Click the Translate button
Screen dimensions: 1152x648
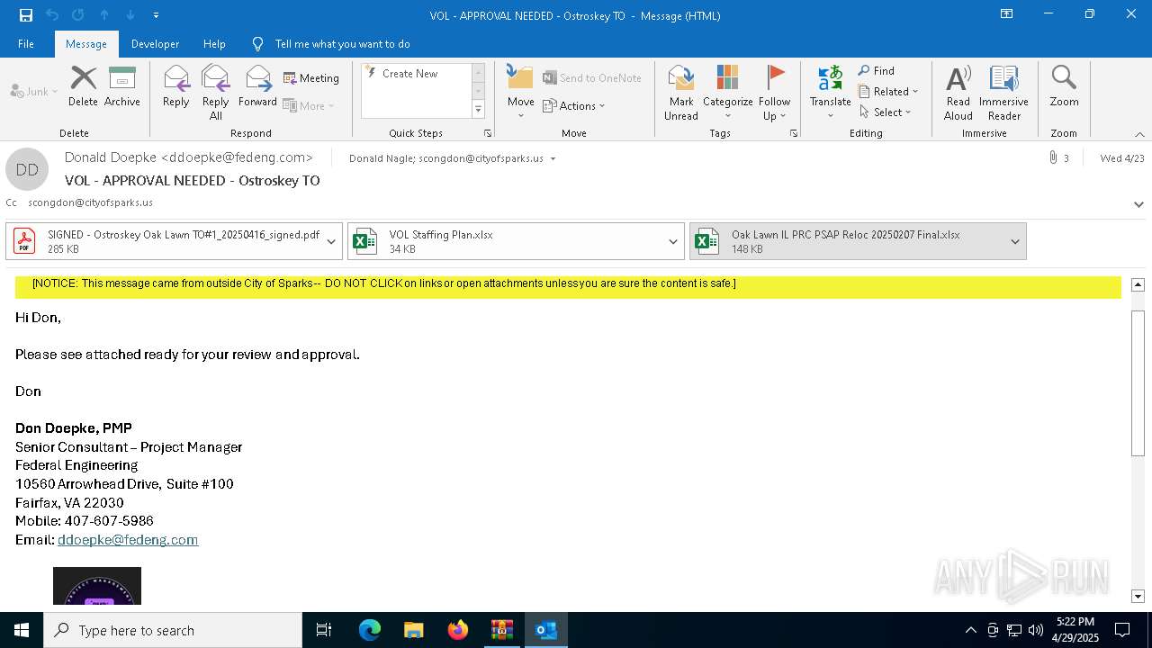tap(830, 92)
